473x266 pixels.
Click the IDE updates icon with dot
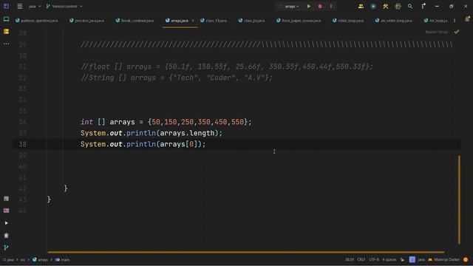[423, 6]
